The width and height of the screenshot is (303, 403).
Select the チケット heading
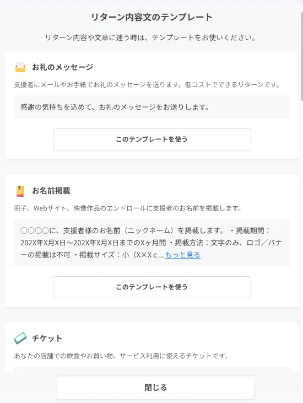point(47,338)
